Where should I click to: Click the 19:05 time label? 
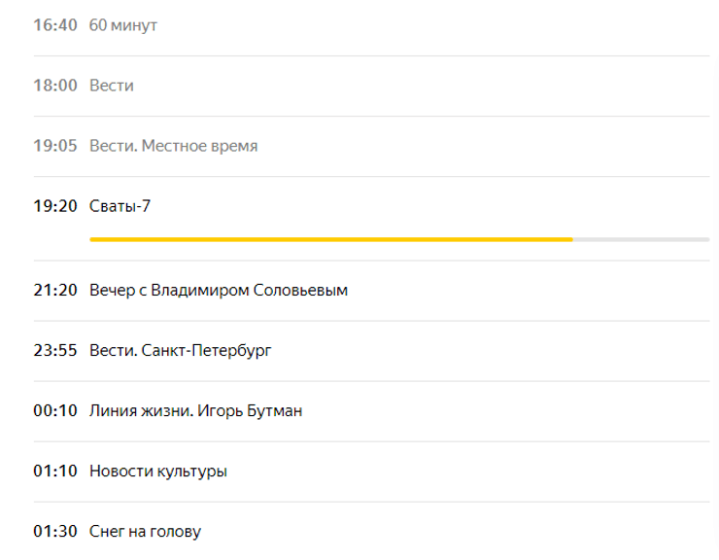(x=54, y=146)
